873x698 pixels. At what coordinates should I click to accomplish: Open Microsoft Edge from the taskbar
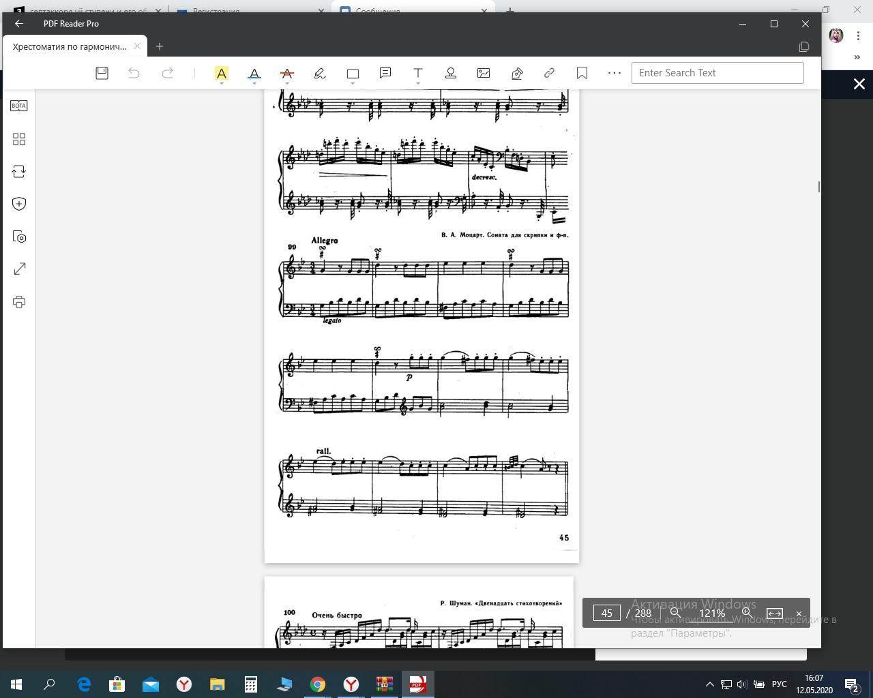(x=84, y=684)
